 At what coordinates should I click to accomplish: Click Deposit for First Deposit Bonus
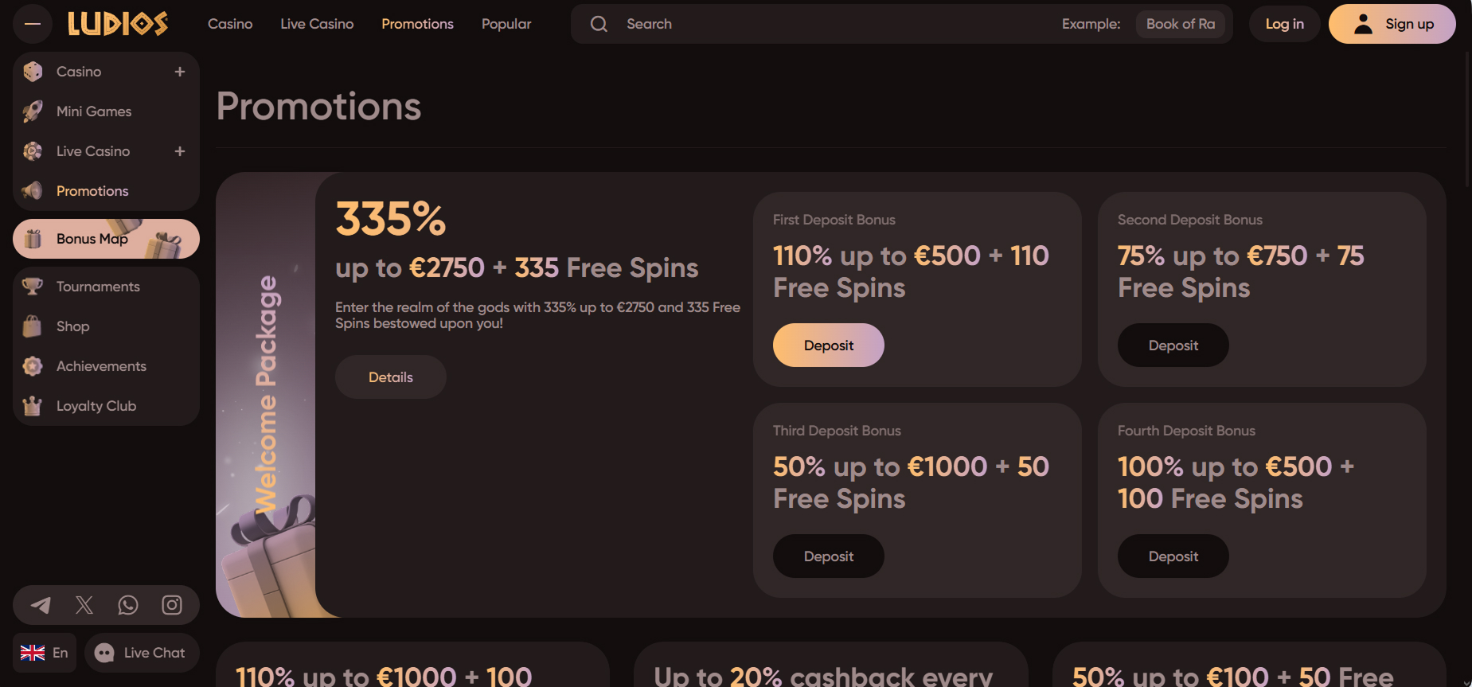click(828, 345)
